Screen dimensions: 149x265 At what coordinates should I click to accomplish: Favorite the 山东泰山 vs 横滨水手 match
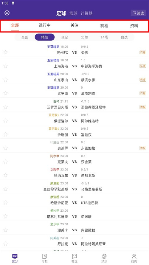[6, 80]
